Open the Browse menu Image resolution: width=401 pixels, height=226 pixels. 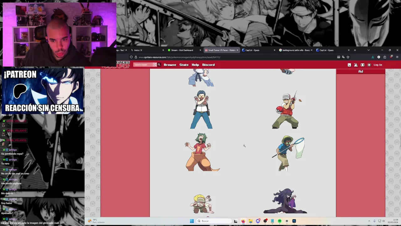click(170, 65)
